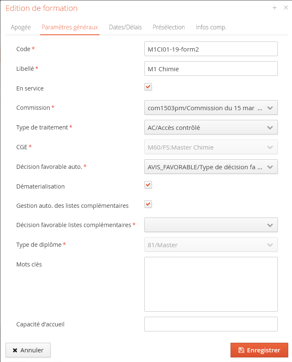Open Décision favorable listes complémentaires dropdown
Screen dimensions: 292x362
[270, 225]
